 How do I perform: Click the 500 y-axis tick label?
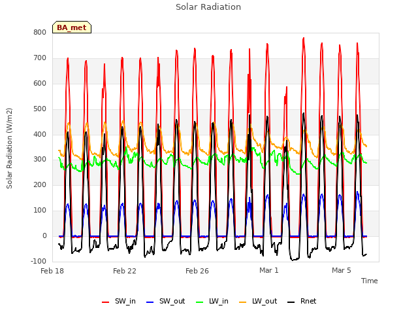pyautogui.click(x=40, y=109)
